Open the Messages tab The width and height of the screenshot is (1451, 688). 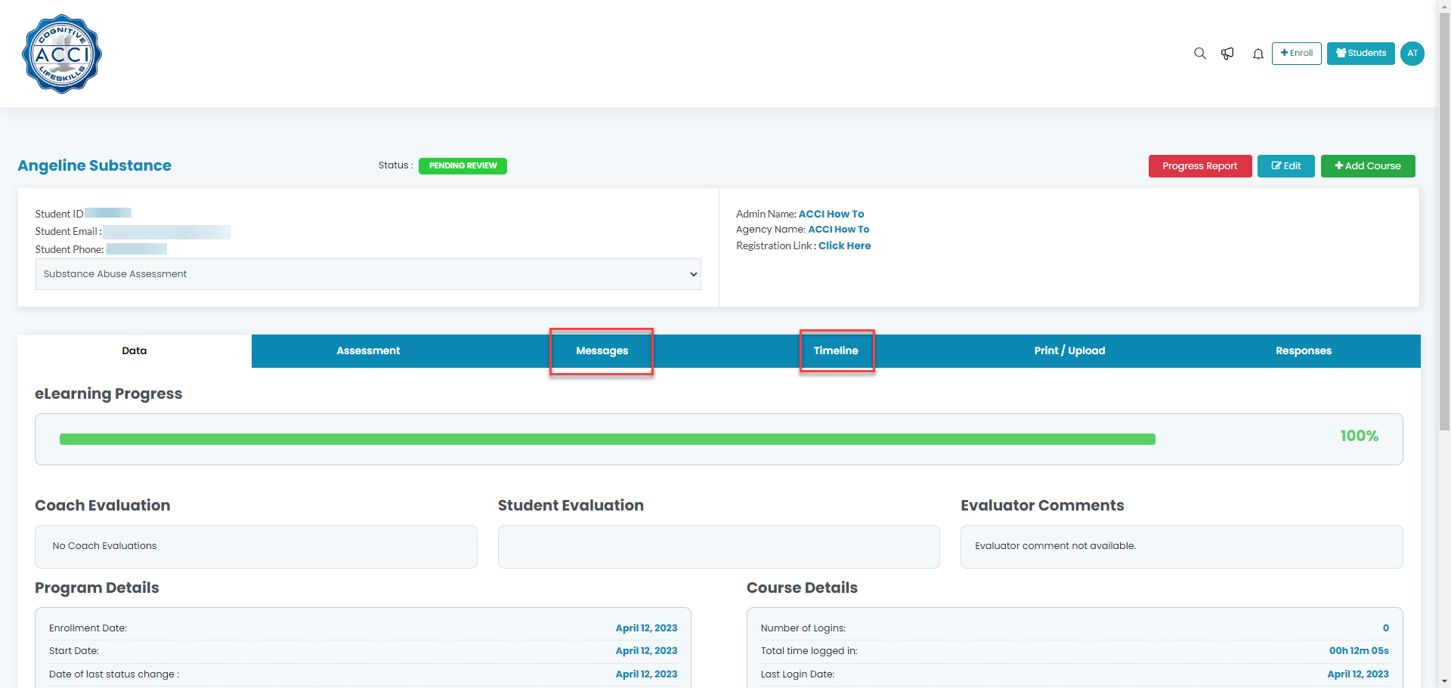602,351
